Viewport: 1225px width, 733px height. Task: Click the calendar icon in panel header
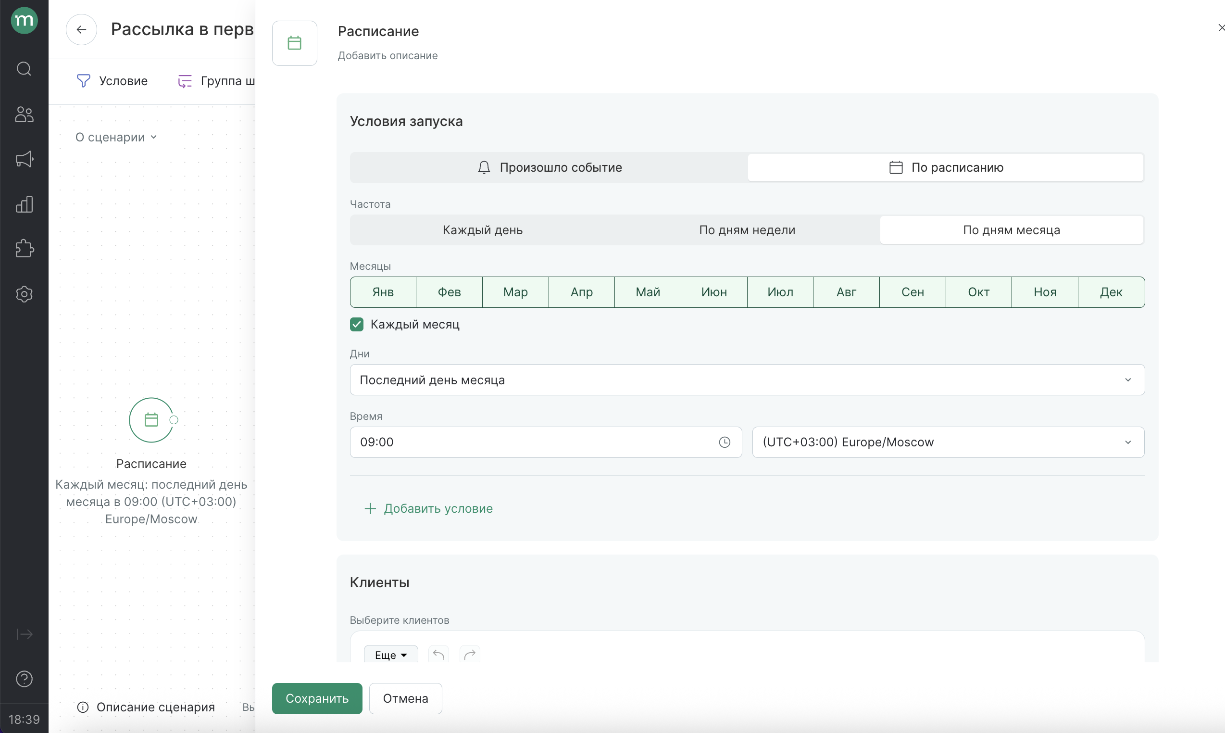pos(295,43)
